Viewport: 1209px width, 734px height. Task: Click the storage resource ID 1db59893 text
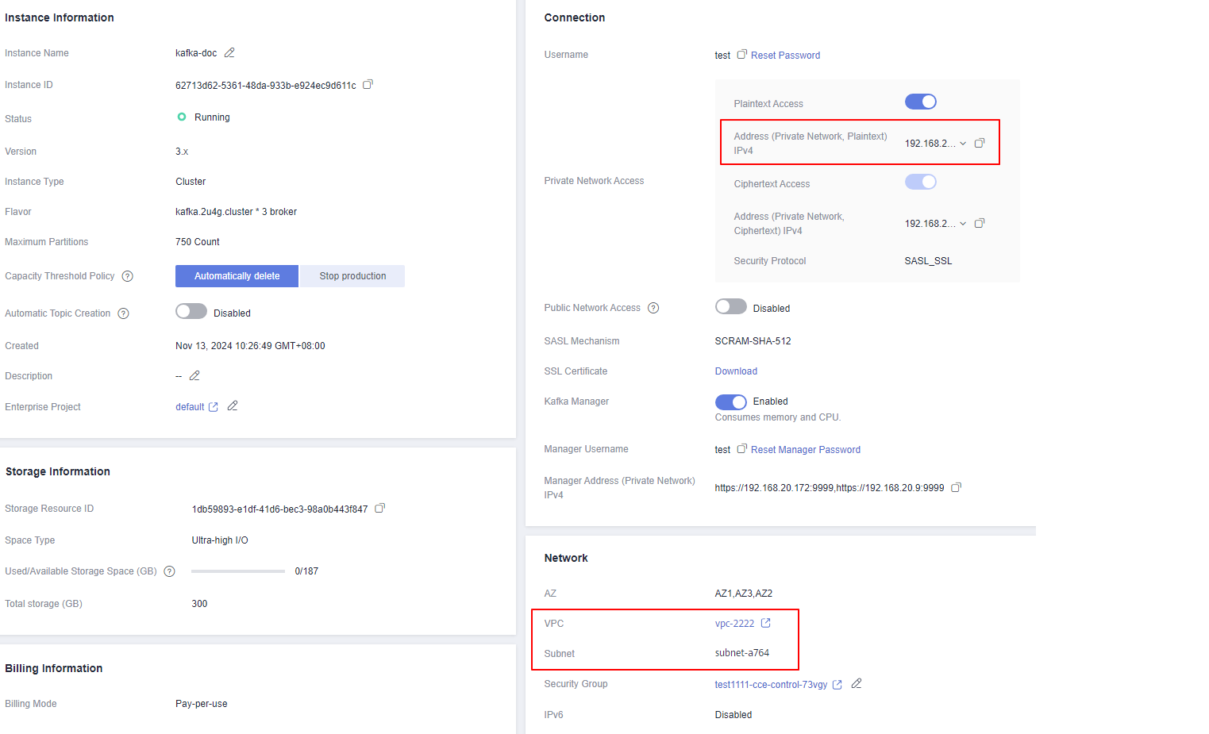279,509
